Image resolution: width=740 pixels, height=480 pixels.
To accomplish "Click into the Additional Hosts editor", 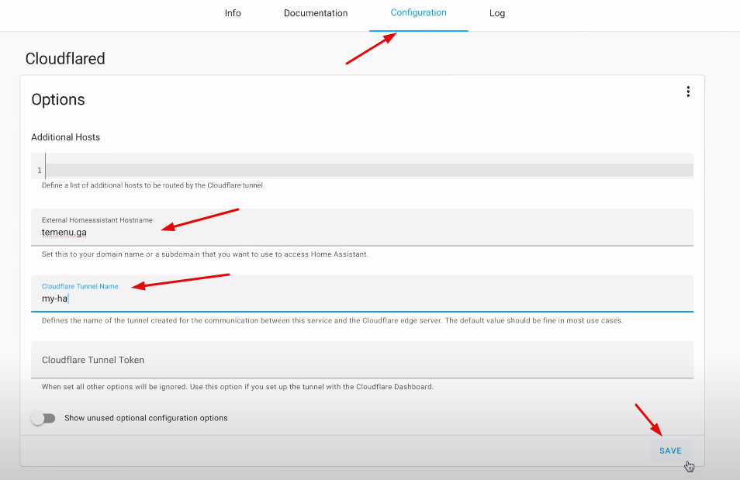I will coord(362,166).
